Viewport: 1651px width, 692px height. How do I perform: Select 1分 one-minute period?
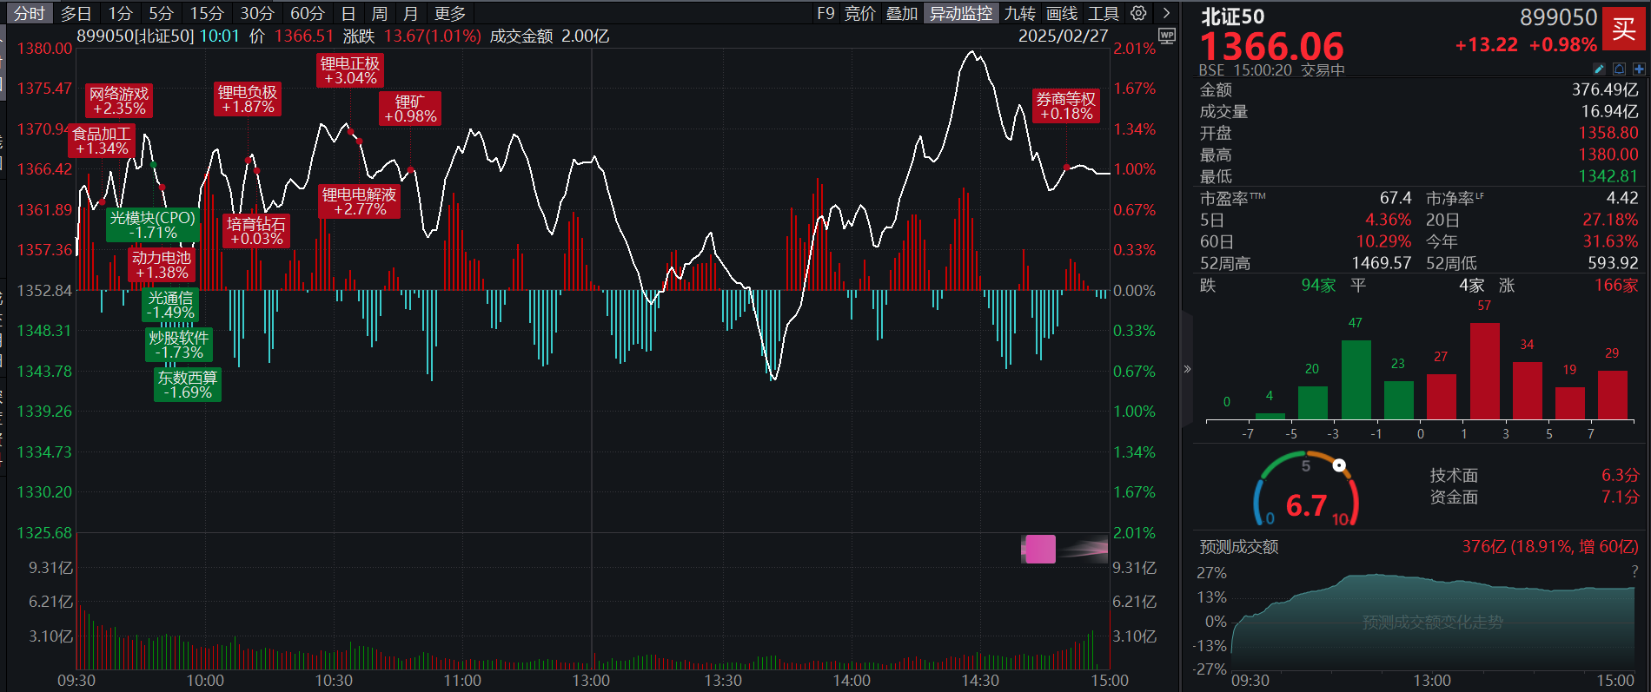(121, 13)
